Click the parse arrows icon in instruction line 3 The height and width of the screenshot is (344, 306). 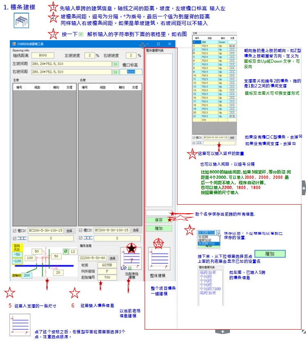[x=81, y=34]
